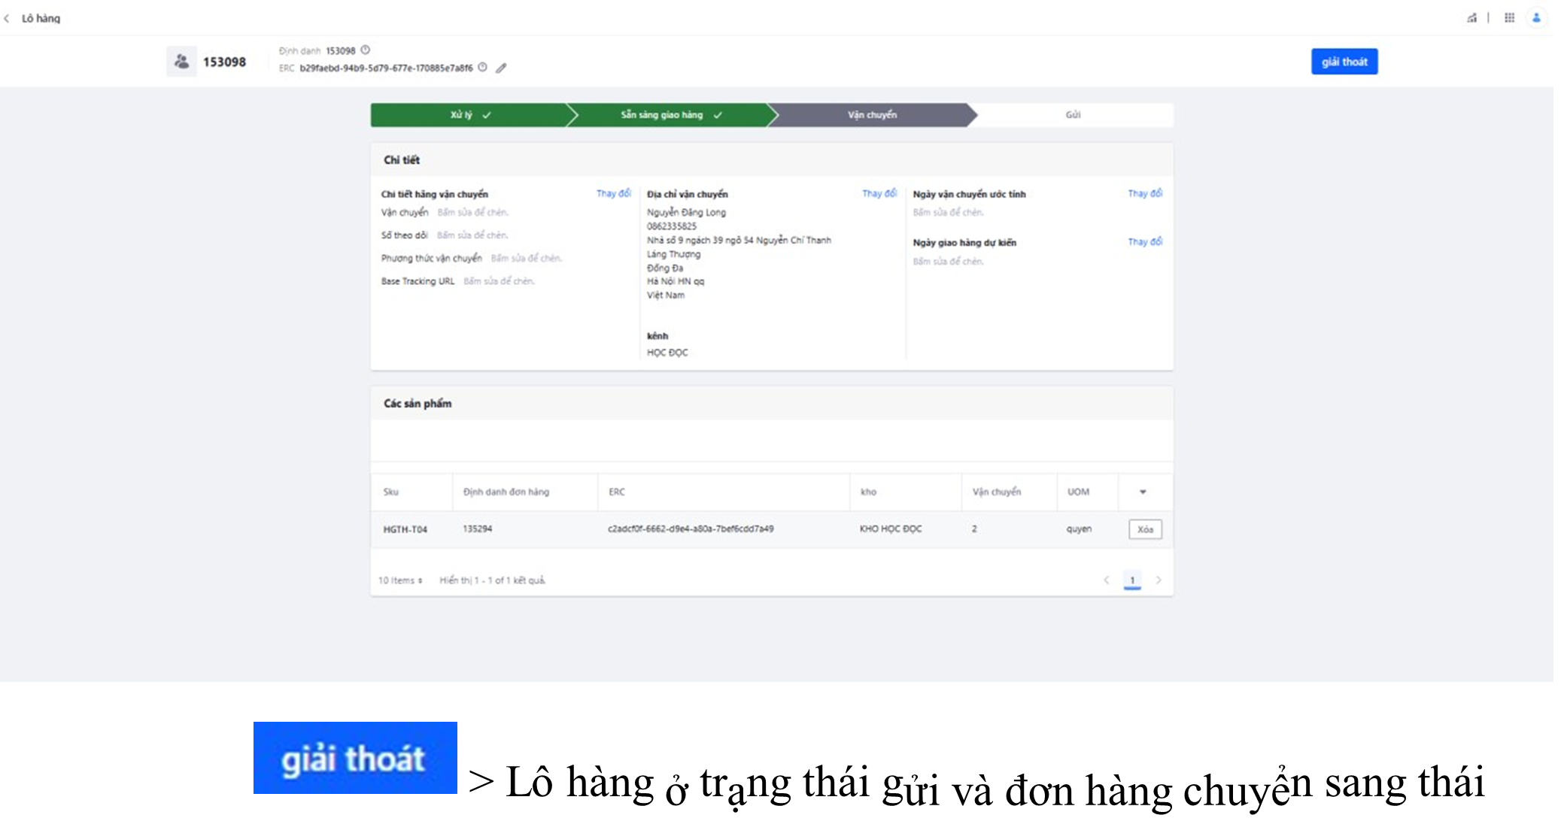The image size is (1564, 821).
Task: Click the shipment avatar icon beside 153098
Action: point(181,62)
